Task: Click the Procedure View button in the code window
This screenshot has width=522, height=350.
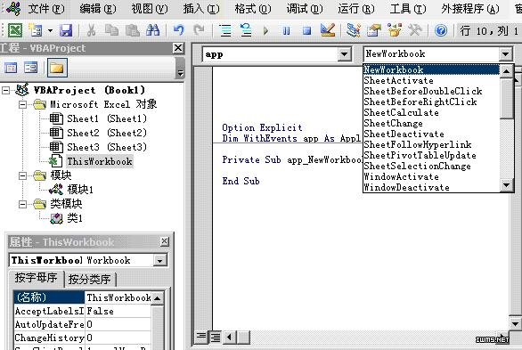Action: pos(201,337)
